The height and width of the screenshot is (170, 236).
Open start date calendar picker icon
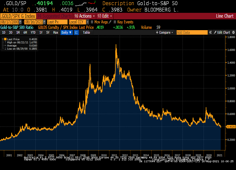click(x=21, y=22)
